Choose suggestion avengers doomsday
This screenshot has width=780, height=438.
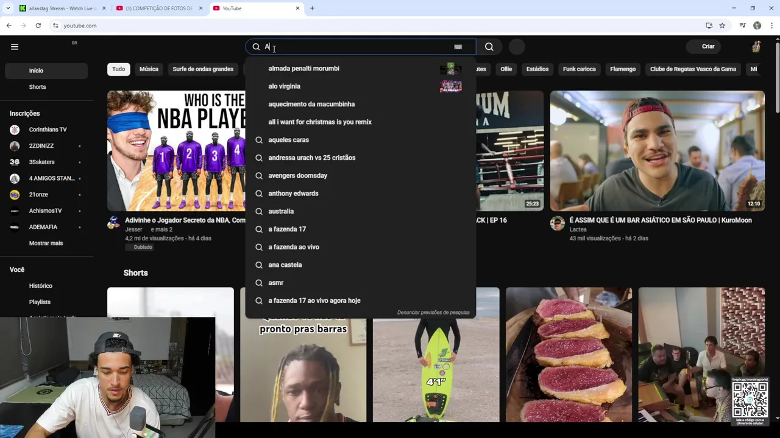click(x=360, y=176)
